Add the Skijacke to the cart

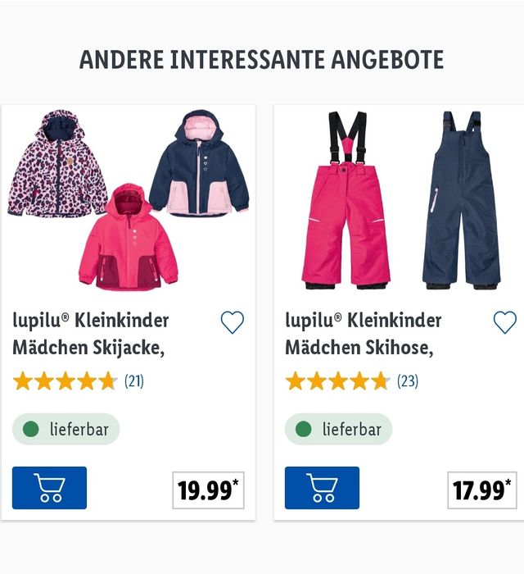(x=49, y=488)
